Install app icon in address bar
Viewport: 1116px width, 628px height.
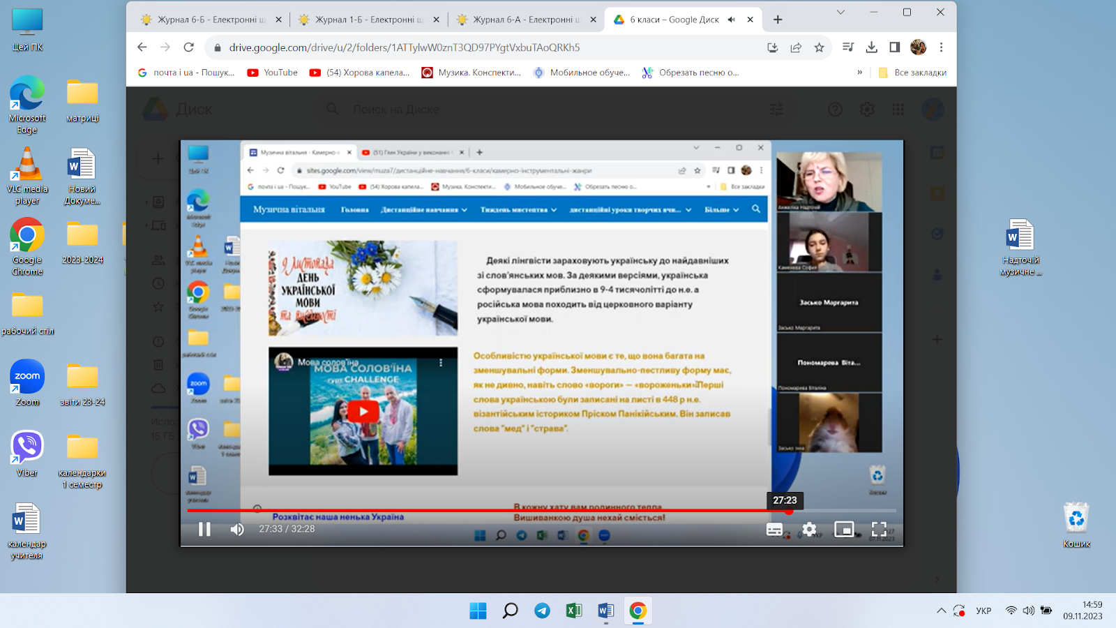pyautogui.click(x=772, y=47)
